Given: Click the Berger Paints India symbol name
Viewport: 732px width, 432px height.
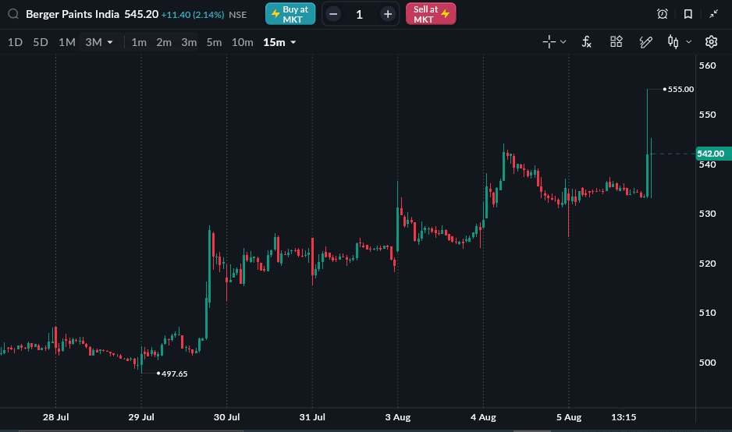Looking at the screenshot, I should pyautogui.click(x=73, y=15).
